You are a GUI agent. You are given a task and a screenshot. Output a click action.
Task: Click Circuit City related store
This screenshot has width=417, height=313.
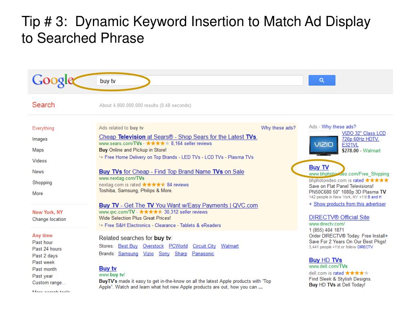(x=204, y=246)
